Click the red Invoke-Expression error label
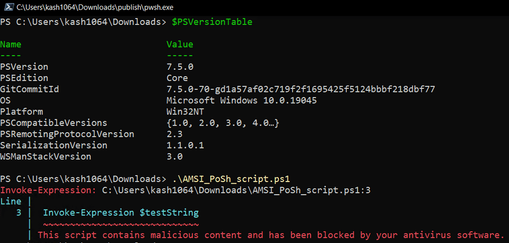 pyautogui.click(x=48, y=190)
